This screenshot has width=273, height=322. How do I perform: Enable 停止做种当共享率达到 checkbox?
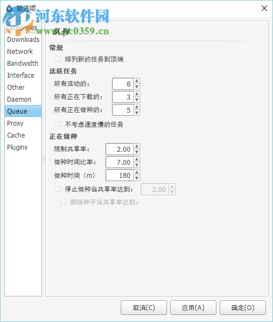pos(58,189)
